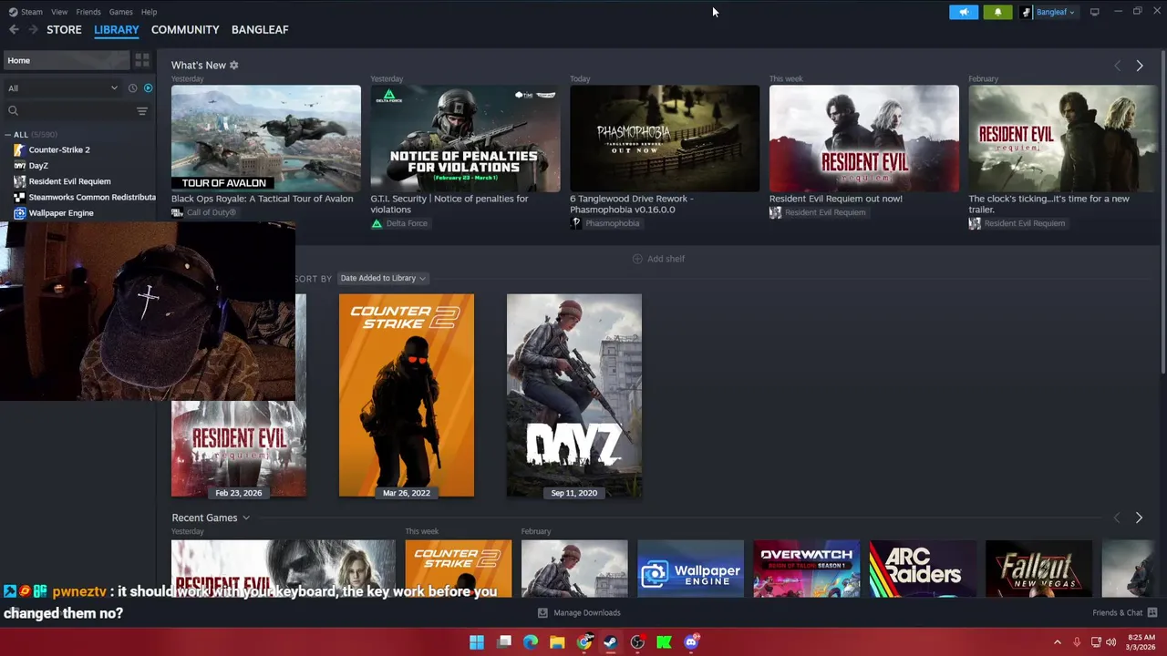Open the Phasmophobia Tanglewood news thumbnail

(x=665, y=138)
